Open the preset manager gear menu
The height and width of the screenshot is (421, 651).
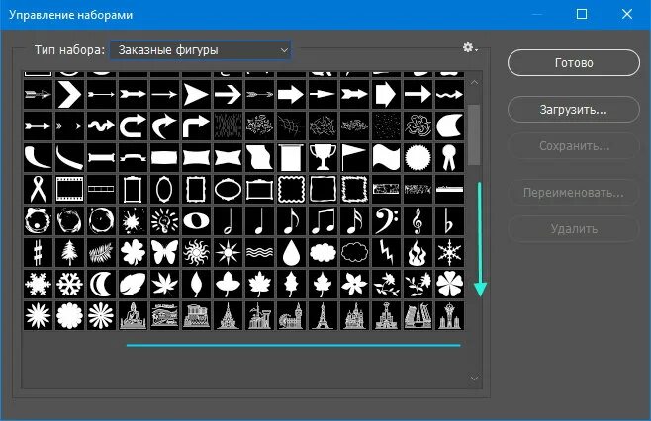470,47
